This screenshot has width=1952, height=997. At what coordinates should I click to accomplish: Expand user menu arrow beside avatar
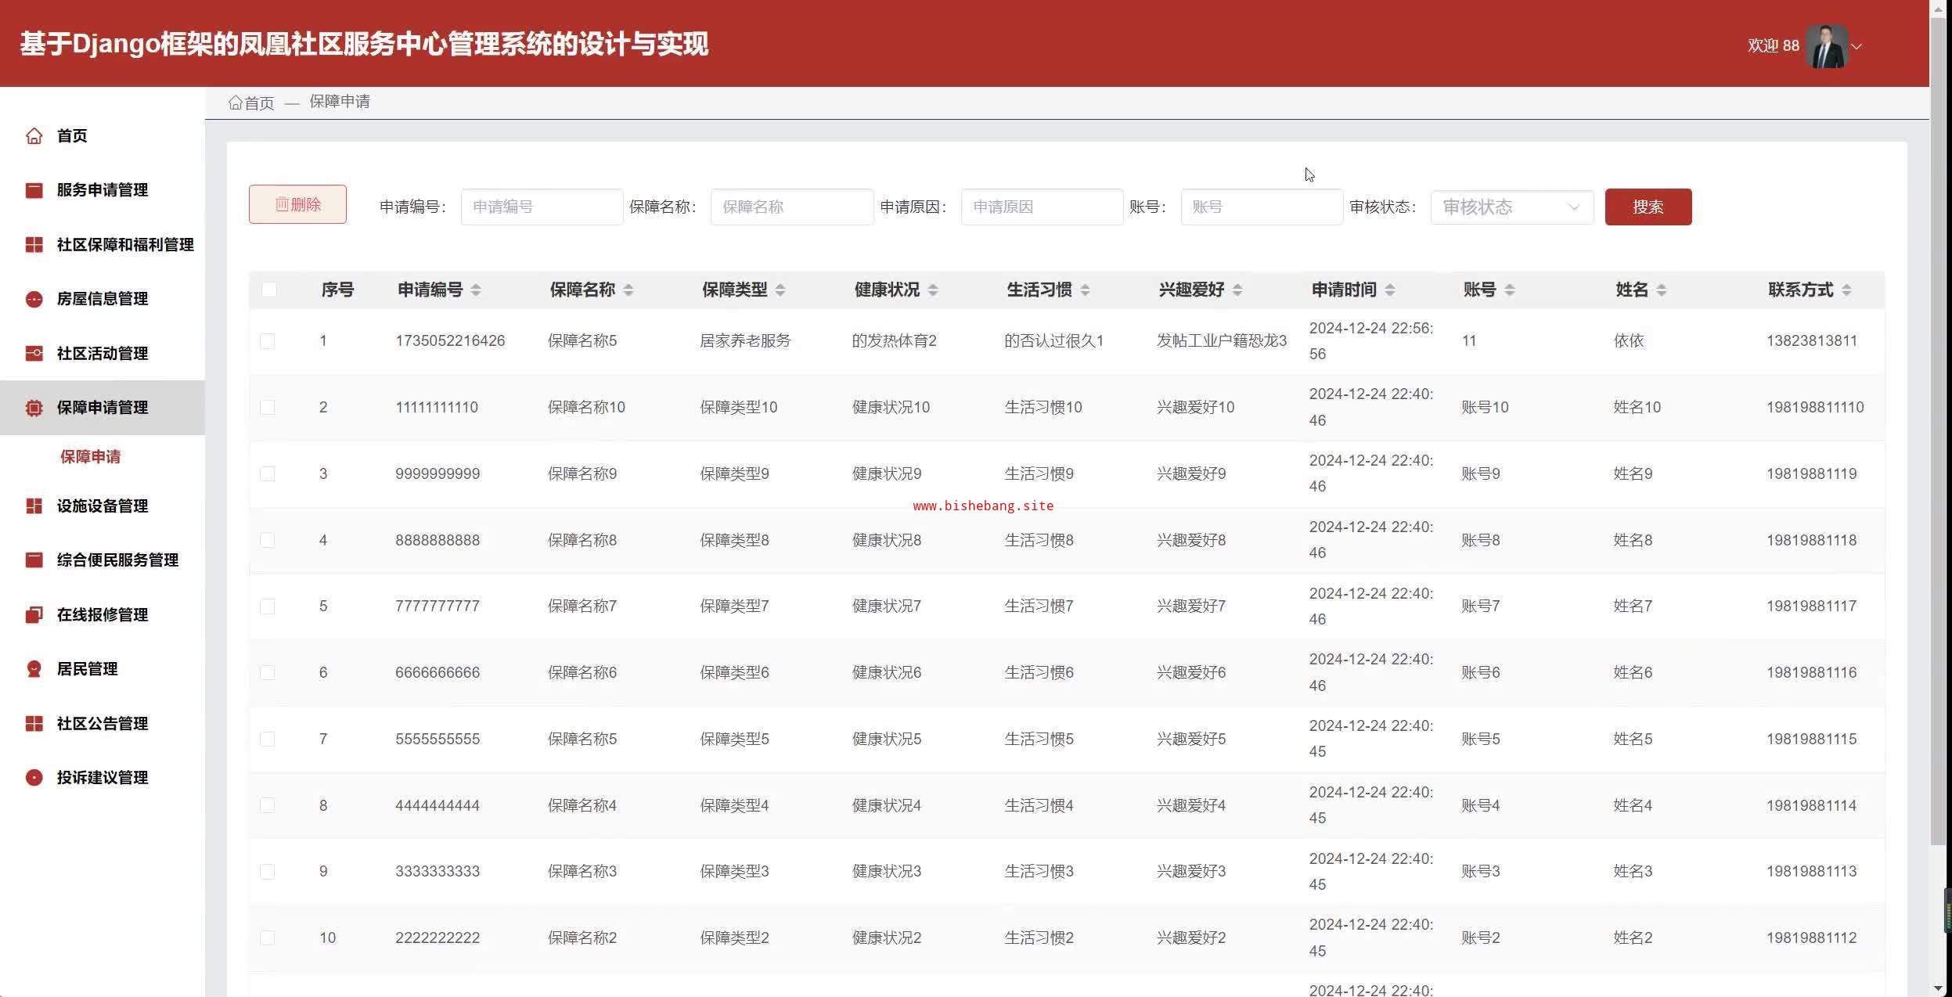1857,46
